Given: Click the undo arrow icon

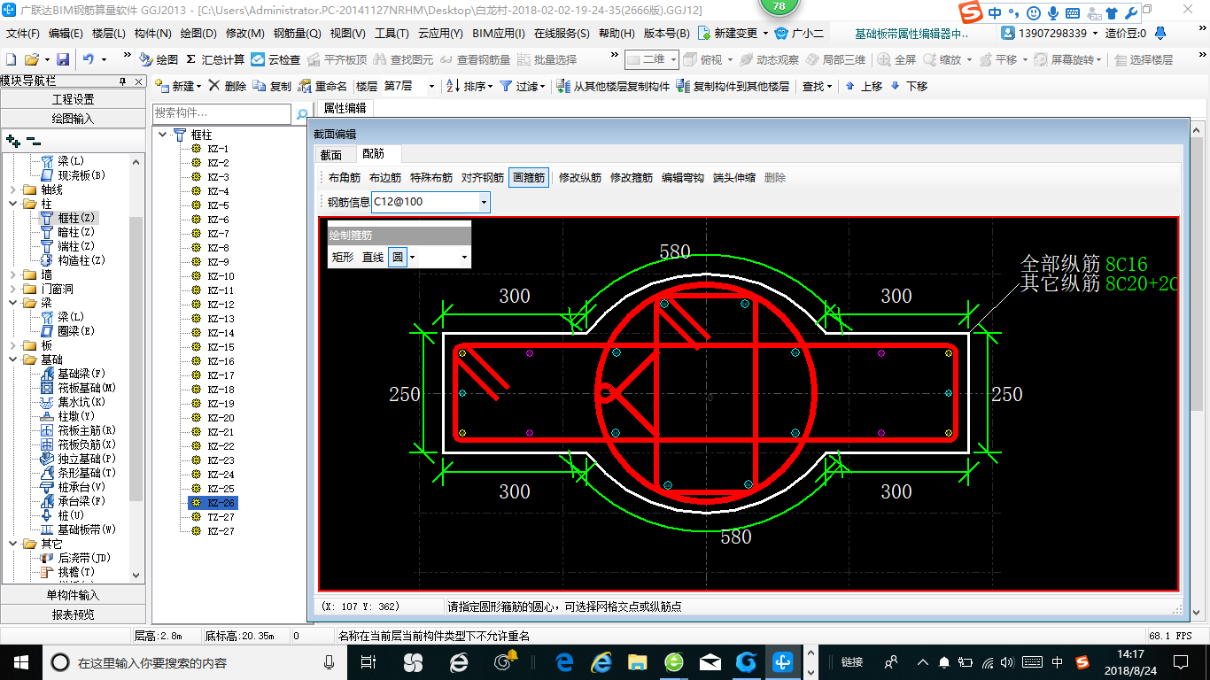Looking at the screenshot, I should (89, 59).
